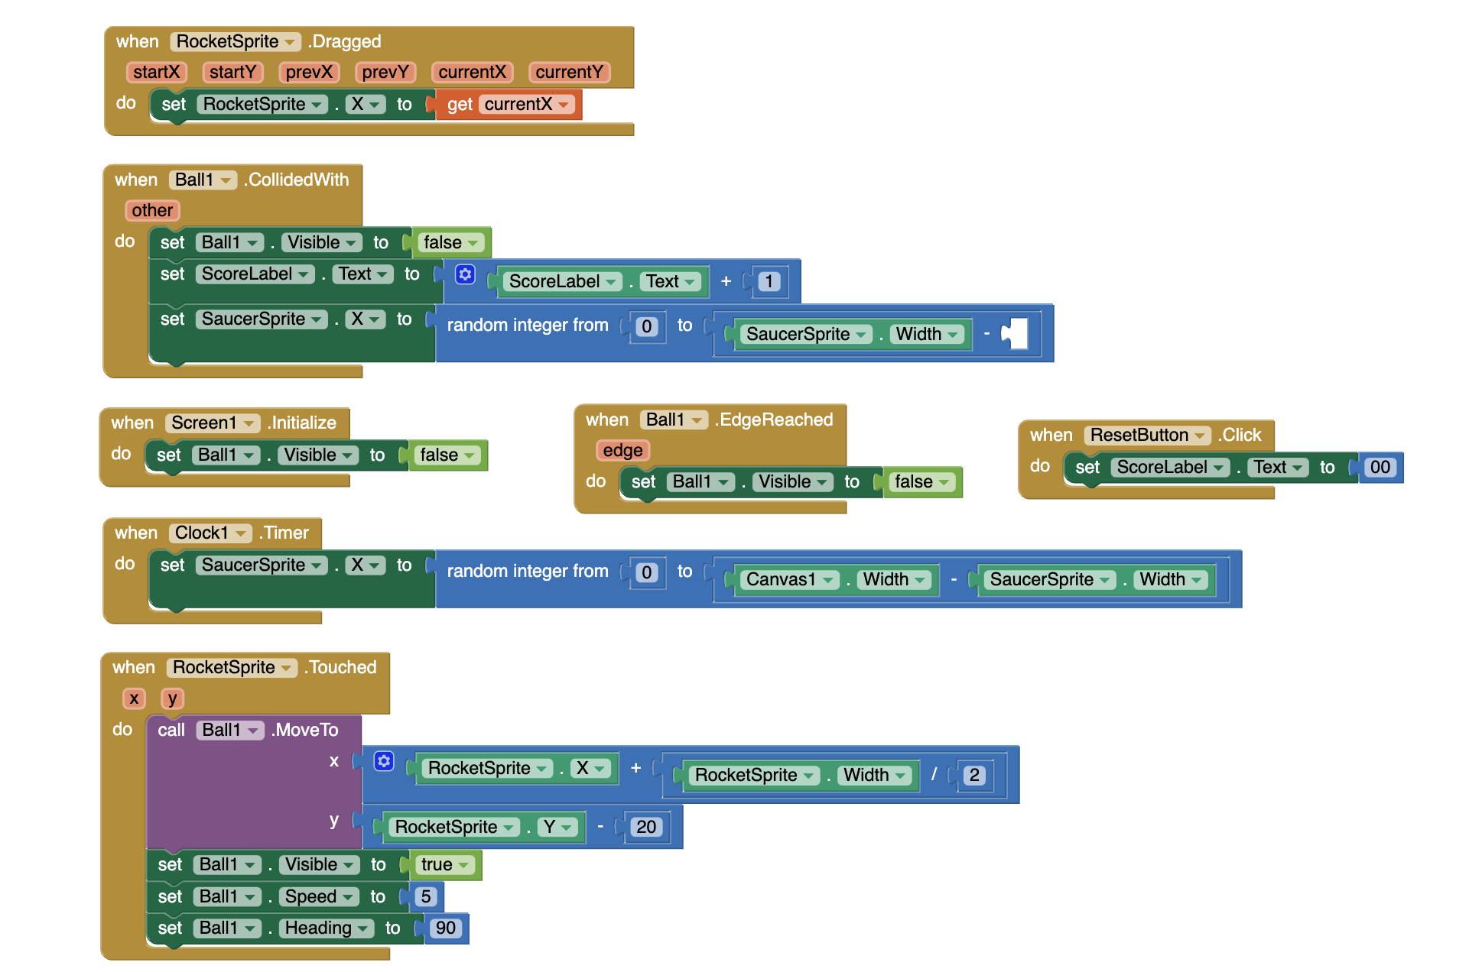The width and height of the screenshot is (1482, 972).
Task: Click the edge parameter in EdgeReached block
Action: [x=622, y=451]
